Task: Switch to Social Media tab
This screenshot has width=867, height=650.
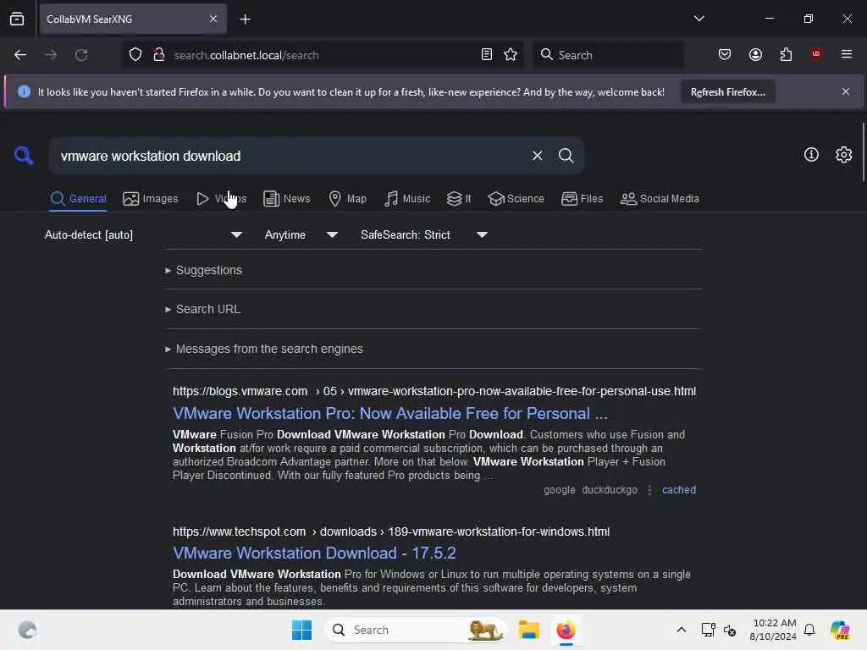Action: coord(660,199)
